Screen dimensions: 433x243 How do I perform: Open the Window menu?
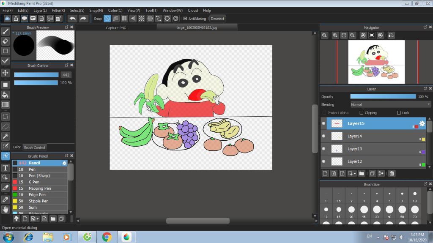pos(173,10)
